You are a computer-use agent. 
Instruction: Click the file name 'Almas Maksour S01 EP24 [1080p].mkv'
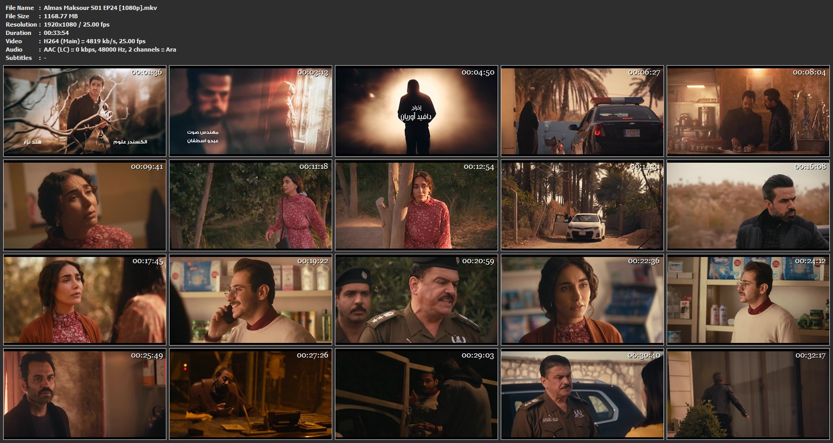[x=100, y=8]
